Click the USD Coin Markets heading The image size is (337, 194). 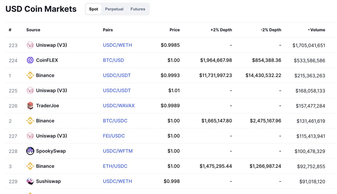pyautogui.click(x=41, y=9)
